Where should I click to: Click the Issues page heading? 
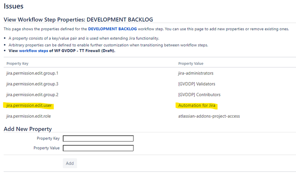point(14,6)
